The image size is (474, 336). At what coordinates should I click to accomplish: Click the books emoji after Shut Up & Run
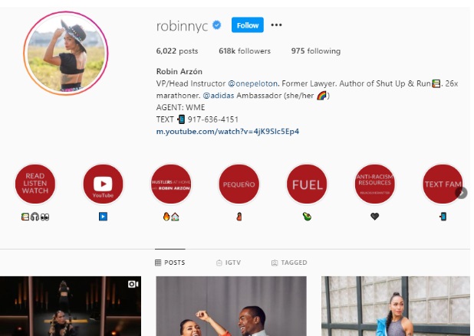click(x=436, y=83)
